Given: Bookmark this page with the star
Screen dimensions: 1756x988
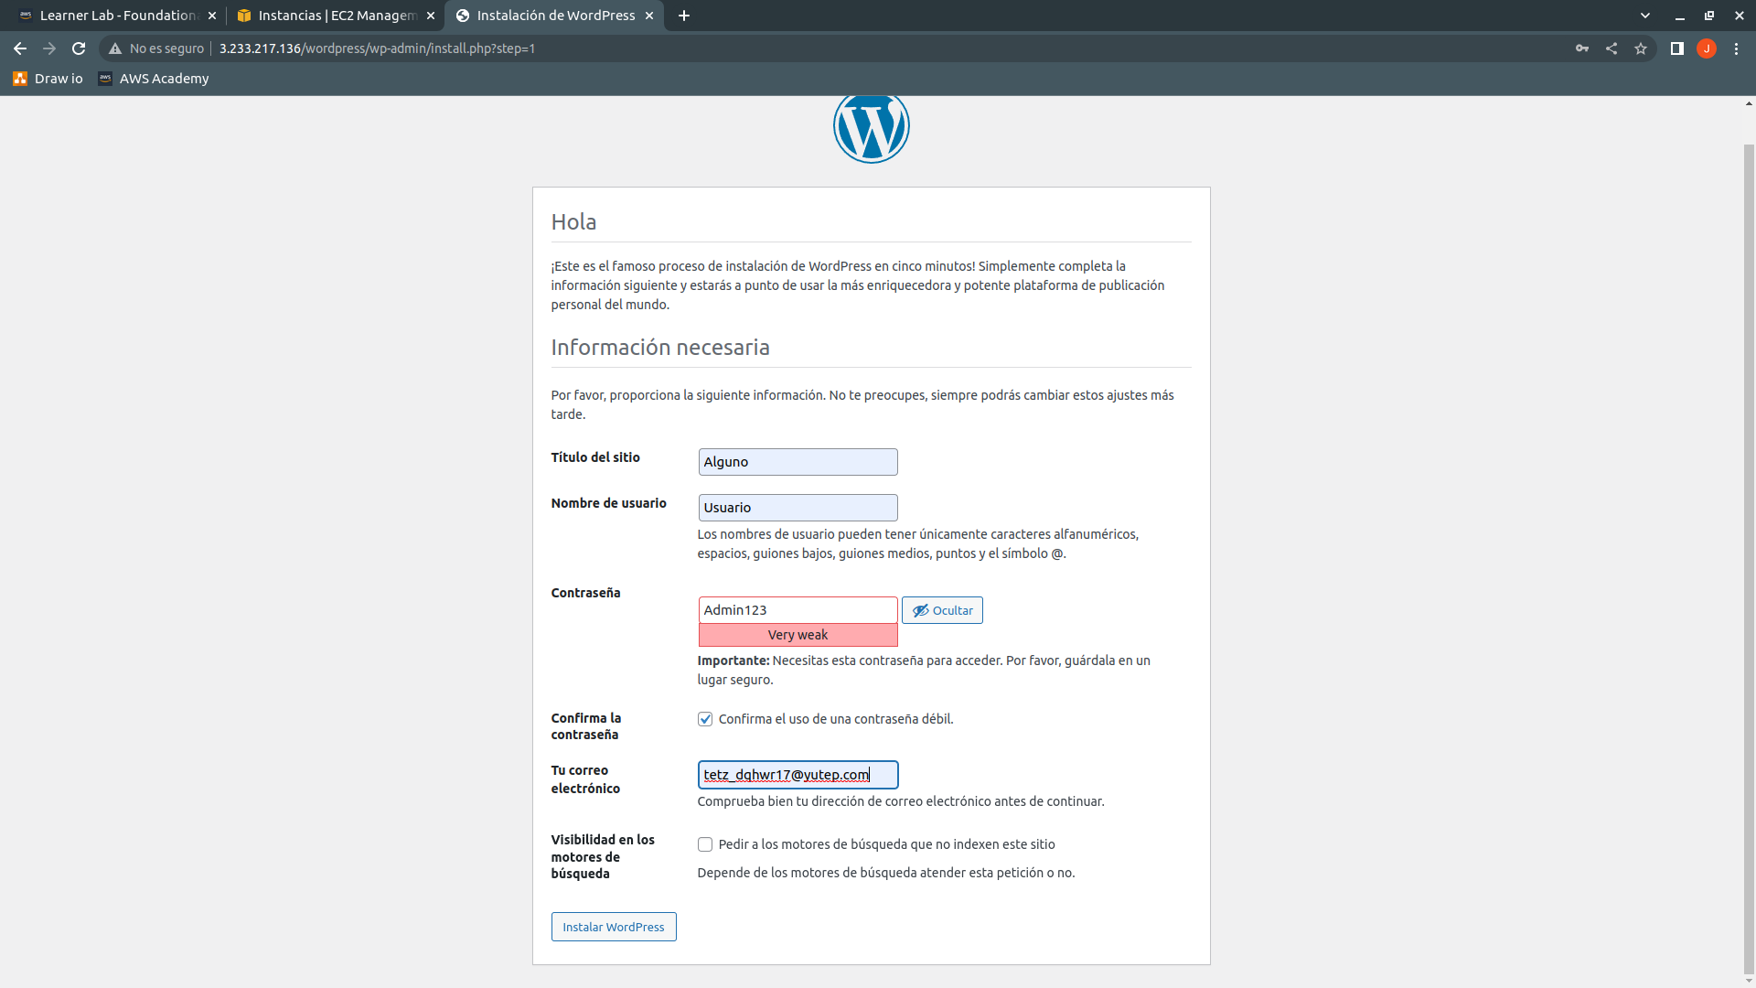Looking at the screenshot, I should (1641, 48).
